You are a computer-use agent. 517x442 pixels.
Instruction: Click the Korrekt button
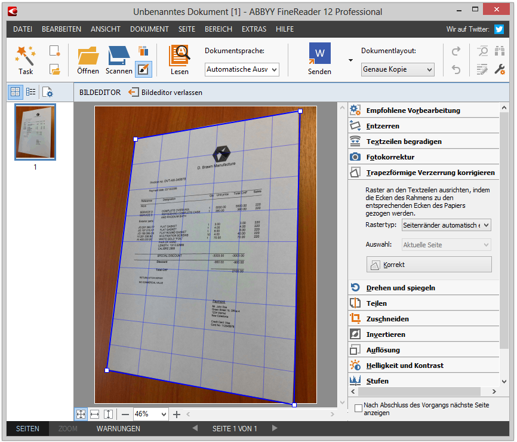(x=429, y=264)
